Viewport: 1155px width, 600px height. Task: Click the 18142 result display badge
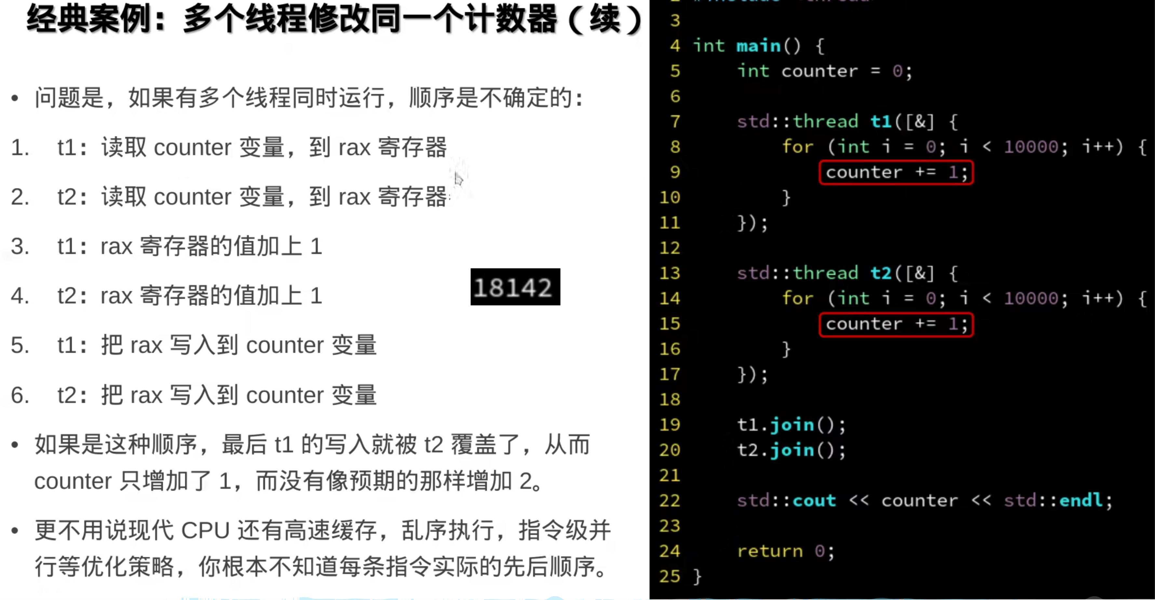point(515,286)
